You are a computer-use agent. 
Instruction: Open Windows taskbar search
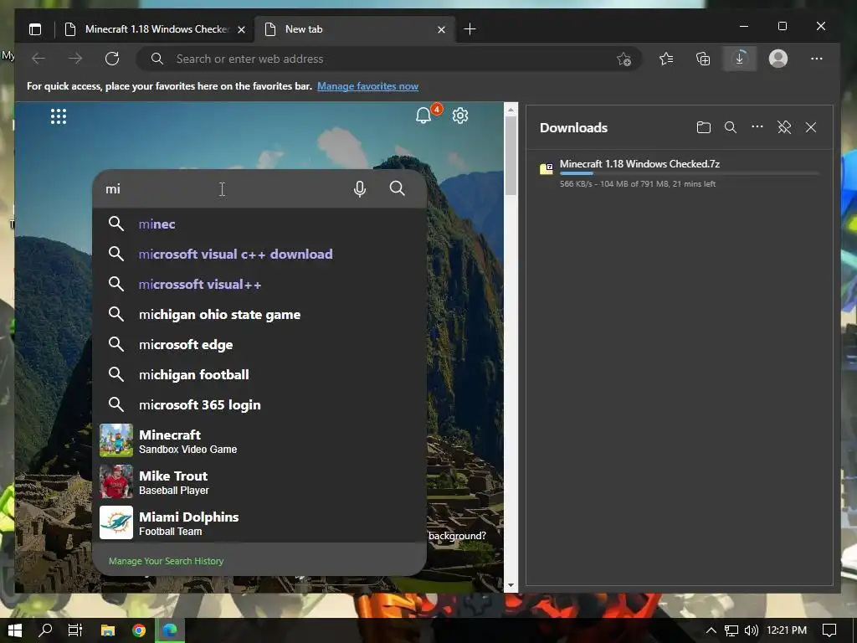coord(46,630)
